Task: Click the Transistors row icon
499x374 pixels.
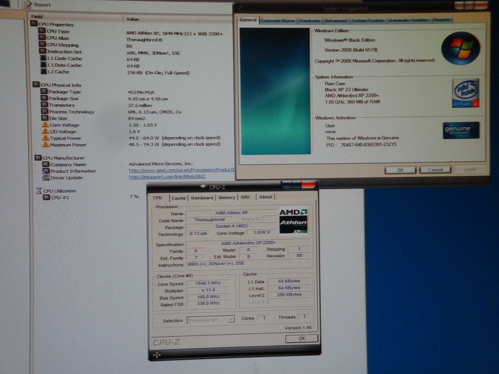Action: (44, 105)
